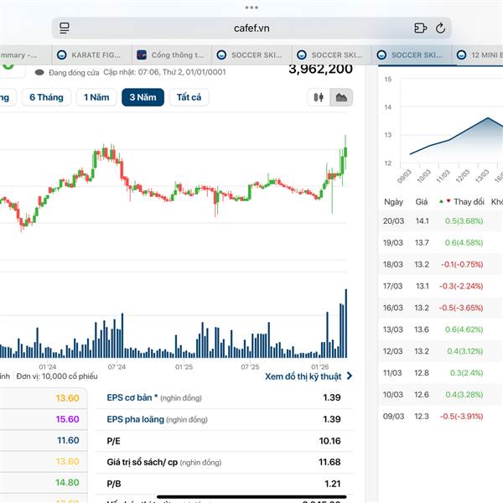Click the latest candlestick on price chart
503x503 pixels.
[x=345, y=152]
